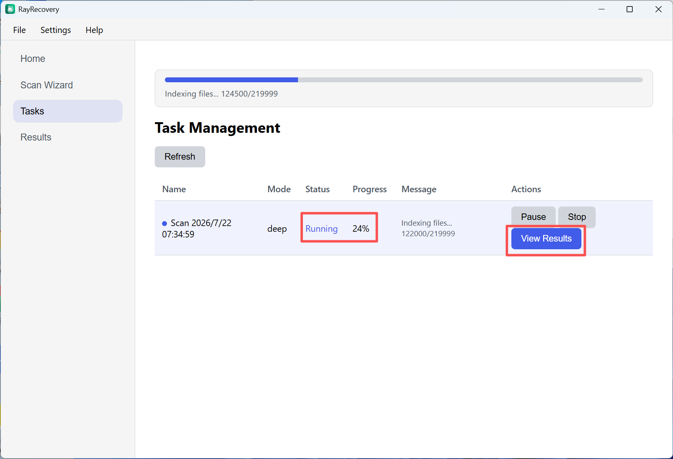Stop the running scan task
This screenshot has width=673, height=459.
coord(577,217)
